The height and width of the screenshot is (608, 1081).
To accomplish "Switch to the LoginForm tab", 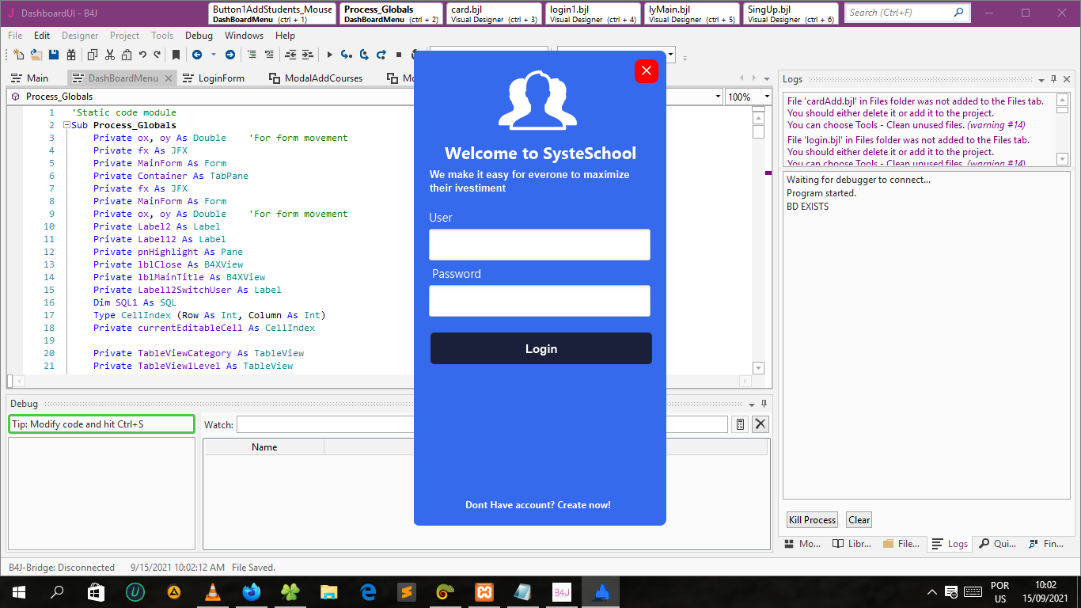I will click(221, 78).
